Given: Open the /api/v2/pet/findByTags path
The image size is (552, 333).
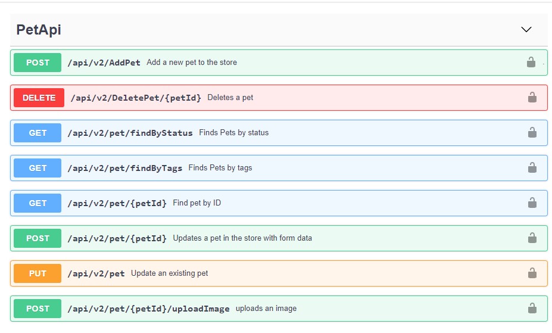Looking at the screenshot, I should [x=124, y=168].
